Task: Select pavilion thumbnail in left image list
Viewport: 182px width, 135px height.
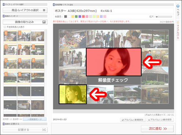Action: [38, 50]
